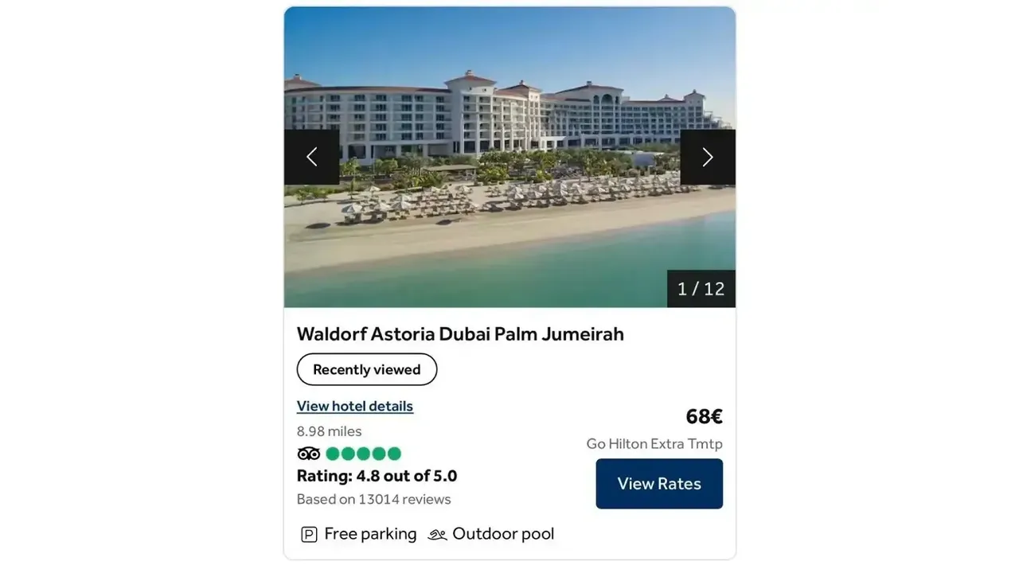
Task: Select the Recently viewed badge
Action: [367, 369]
